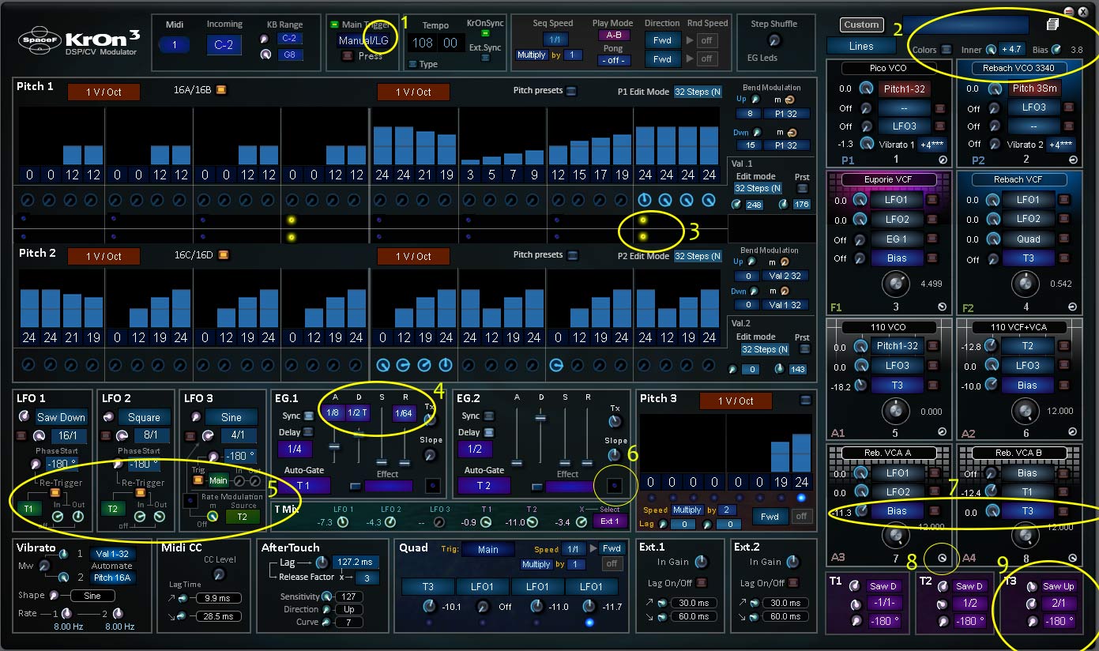Toggle the Tempo Type switch
This screenshot has height=651, width=1099.
(412, 64)
